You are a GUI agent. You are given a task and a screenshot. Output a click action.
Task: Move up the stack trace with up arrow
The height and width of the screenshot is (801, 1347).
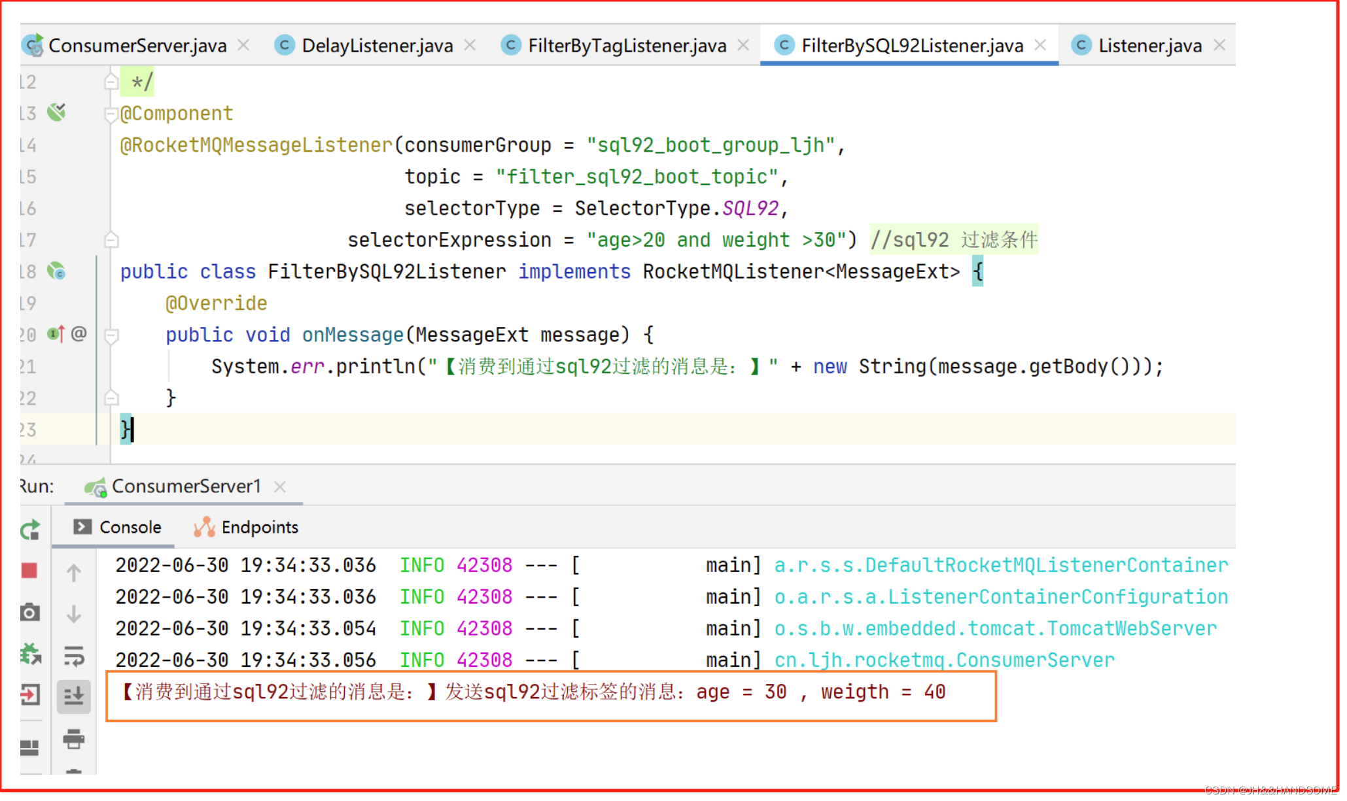pos(74,573)
